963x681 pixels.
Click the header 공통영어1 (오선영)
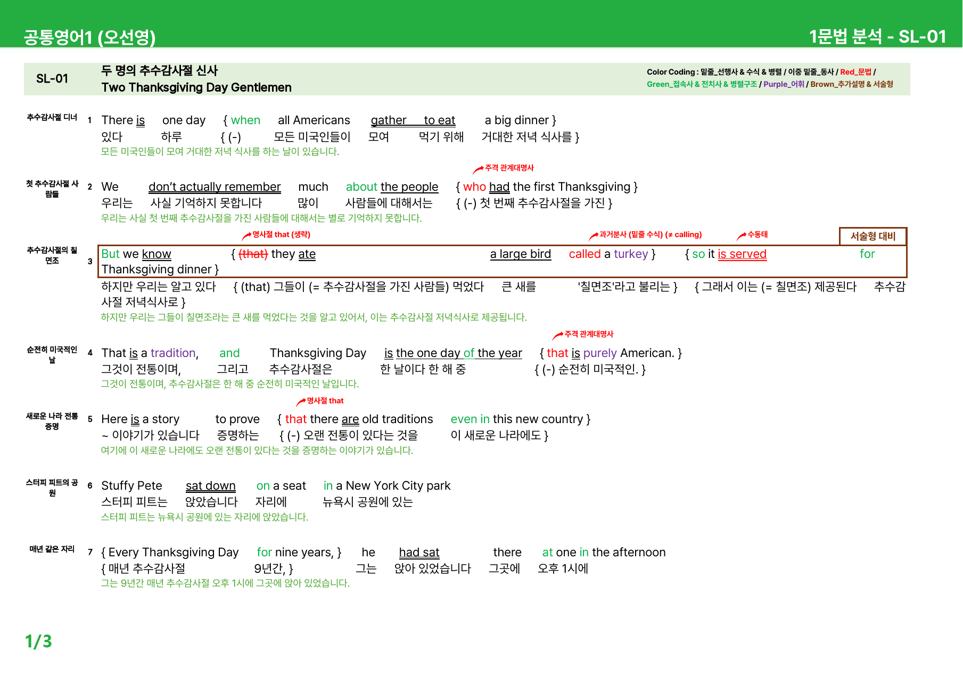coord(89,37)
